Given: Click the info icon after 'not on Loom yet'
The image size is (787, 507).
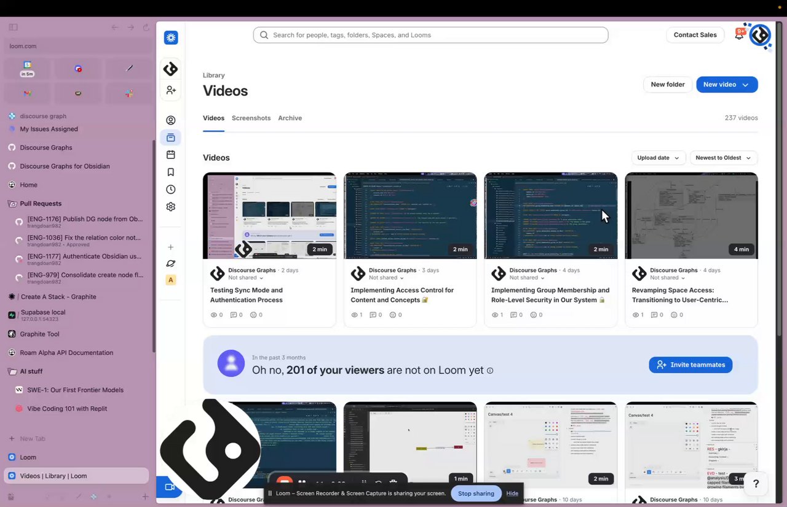Looking at the screenshot, I should 490,371.
